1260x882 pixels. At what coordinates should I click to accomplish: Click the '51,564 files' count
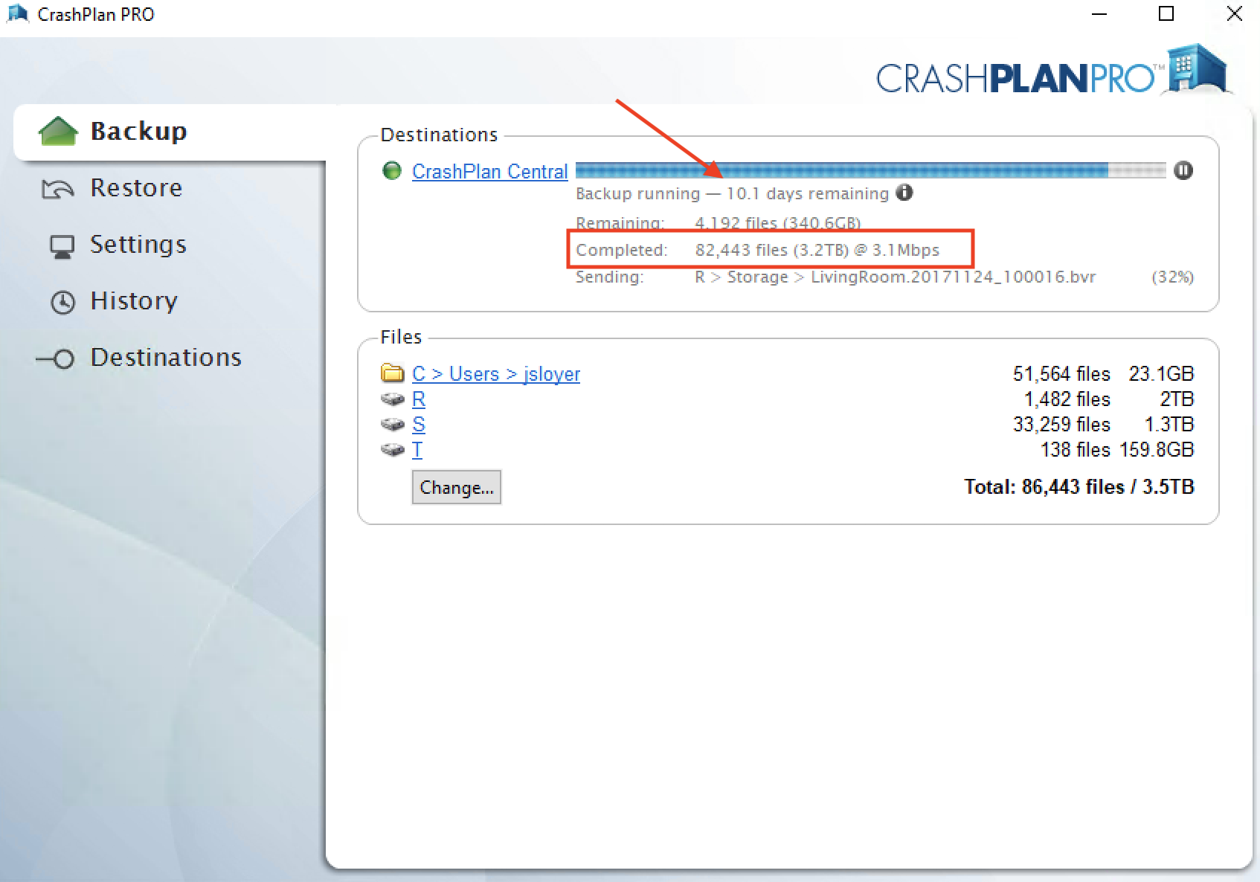pyautogui.click(x=1061, y=373)
